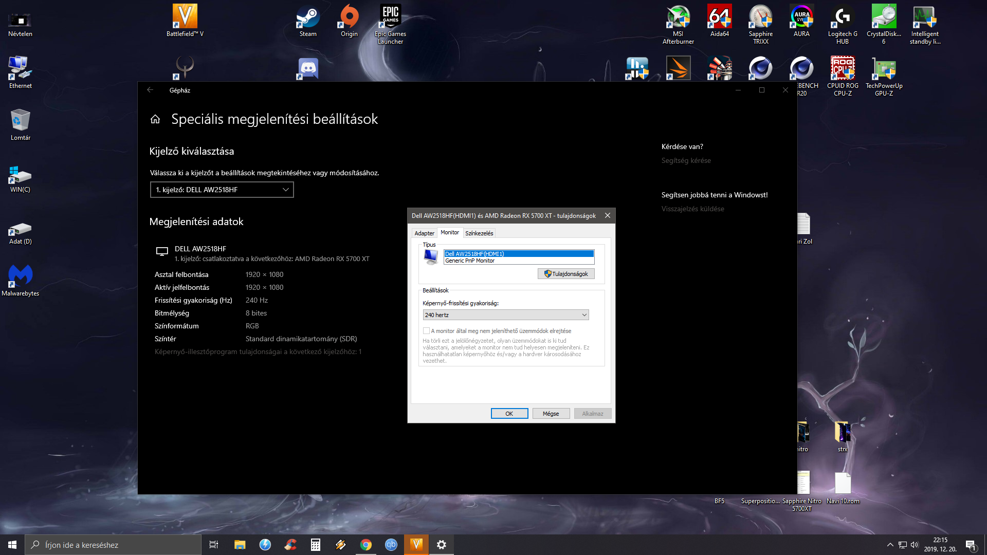Launch CrystalDisk desktop icon
The image size is (987, 555).
(884, 24)
